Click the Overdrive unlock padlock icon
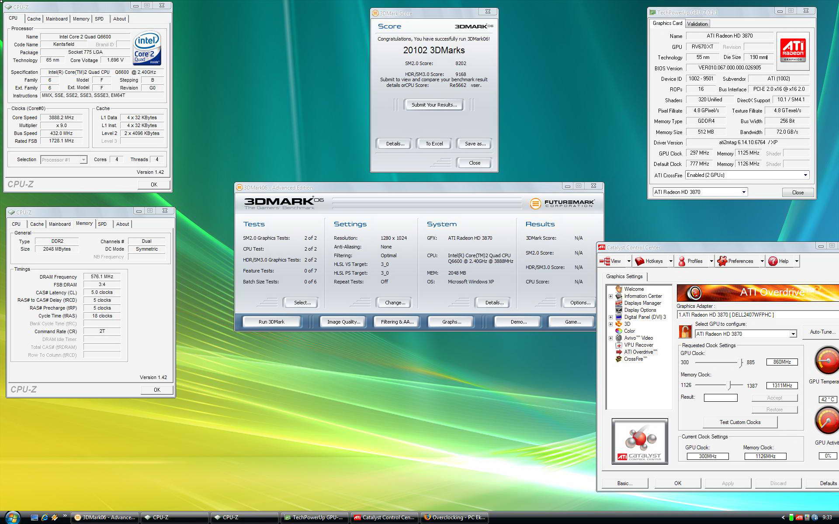839x524 pixels. (x=685, y=331)
